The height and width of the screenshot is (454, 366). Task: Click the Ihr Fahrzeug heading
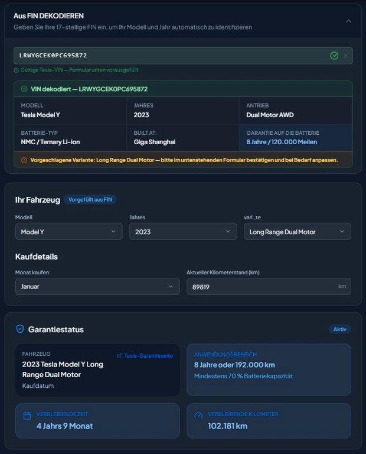[38, 200]
